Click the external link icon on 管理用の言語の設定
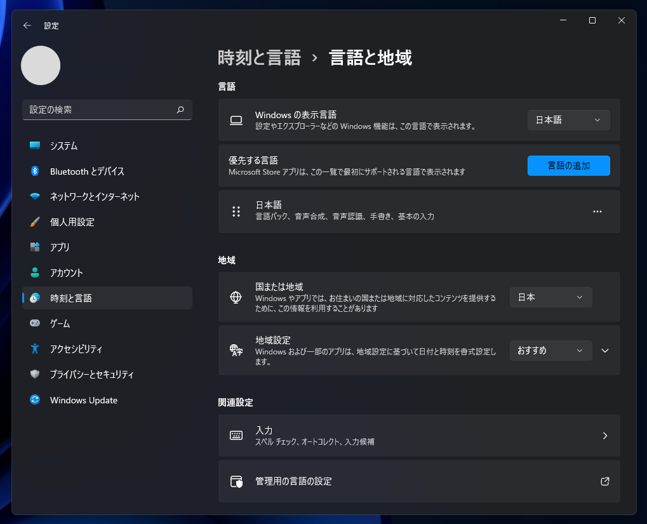This screenshot has width=647, height=524. (x=605, y=481)
